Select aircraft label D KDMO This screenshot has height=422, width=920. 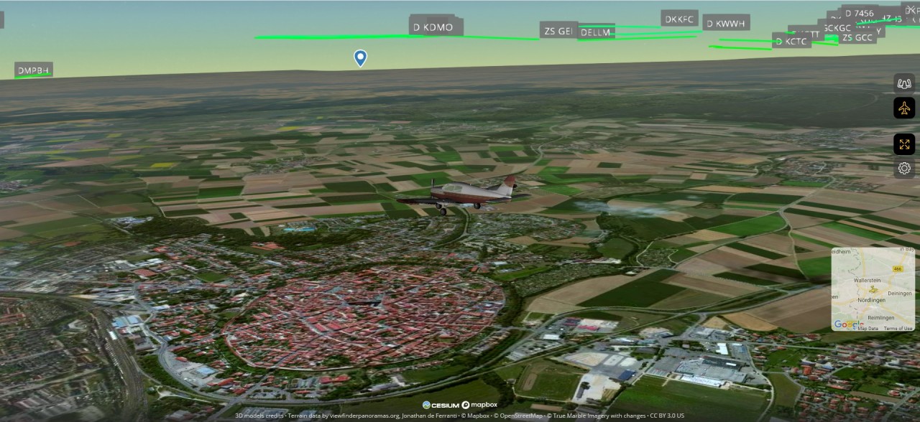433,27
